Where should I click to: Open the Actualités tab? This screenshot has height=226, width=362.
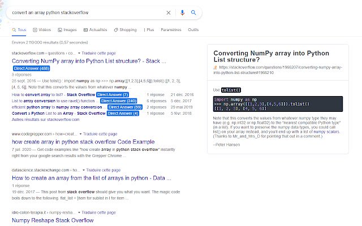[96, 30]
